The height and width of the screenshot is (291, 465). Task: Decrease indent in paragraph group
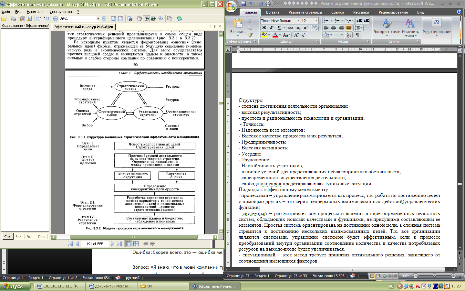359,21
